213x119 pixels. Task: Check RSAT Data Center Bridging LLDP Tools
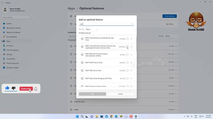tap(127, 79)
